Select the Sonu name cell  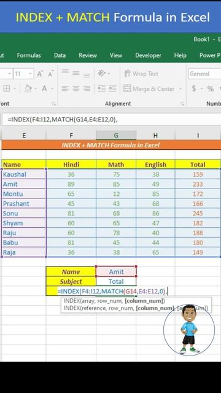pos(24,213)
